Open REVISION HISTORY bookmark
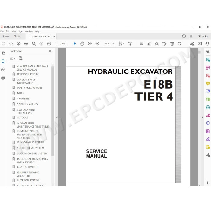The height and width of the screenshot is (211, 211). [27, 74]
